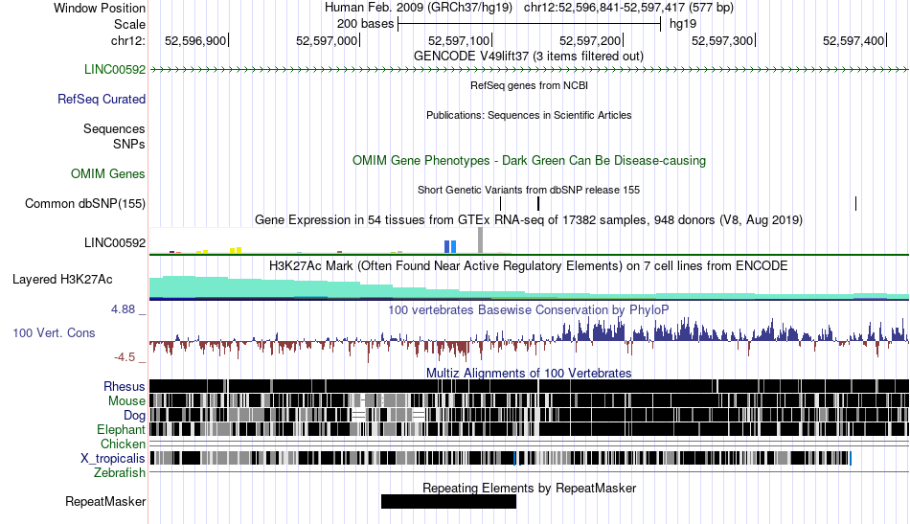The height and width of the screenshot is (524, 910).
Task: Click the GENCODE V49lift37 track title
Action: [x=528, y=57]
